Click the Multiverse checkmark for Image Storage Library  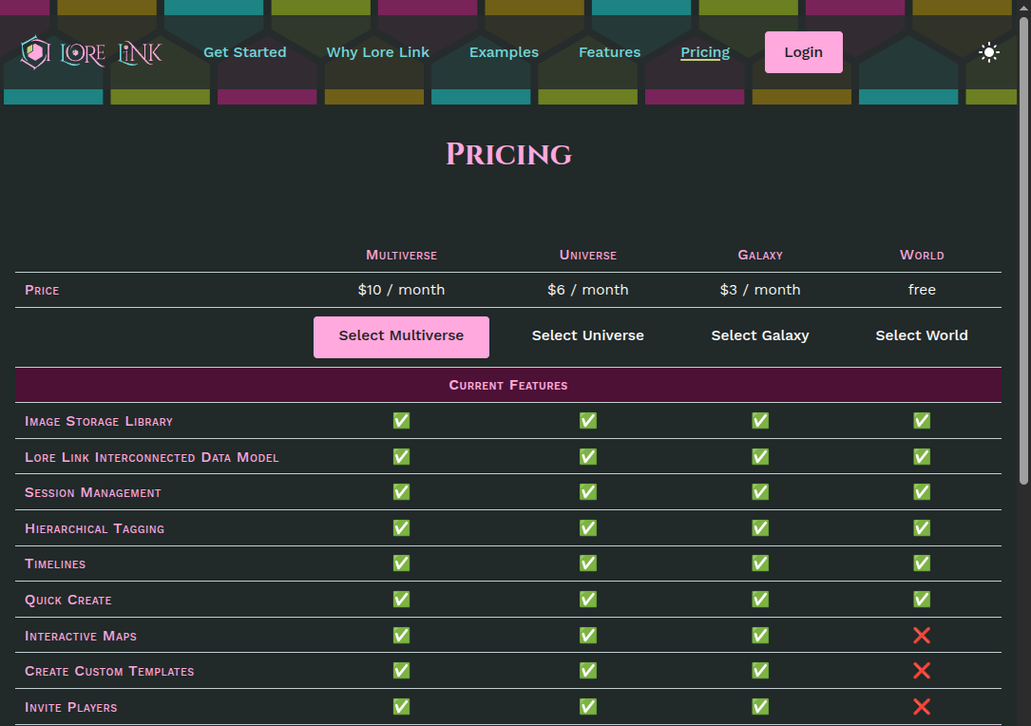tap(401, 420)
